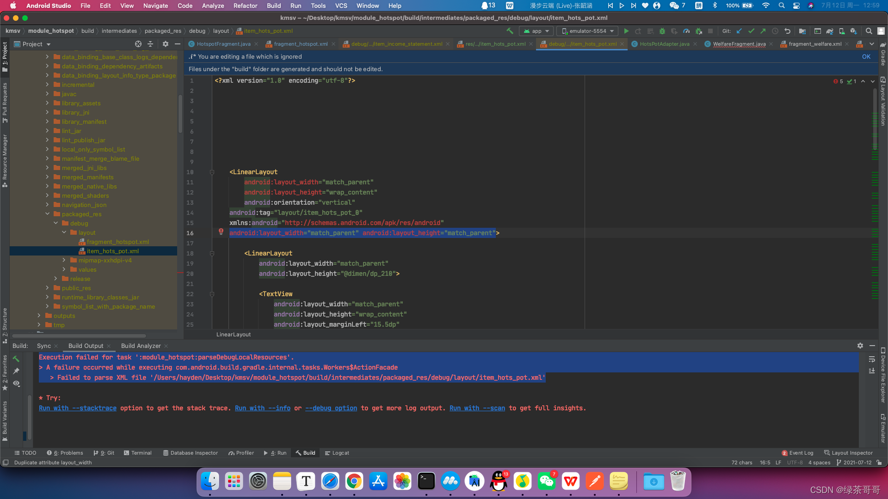This screenshot has height=499, width=888.
Task: Click locate-file crosshair icon in Project panel
Action: coord(138,44)
